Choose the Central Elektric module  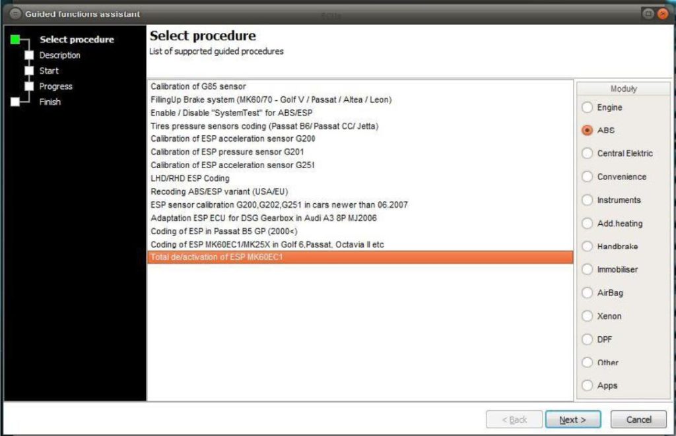[x=587, y=154]
